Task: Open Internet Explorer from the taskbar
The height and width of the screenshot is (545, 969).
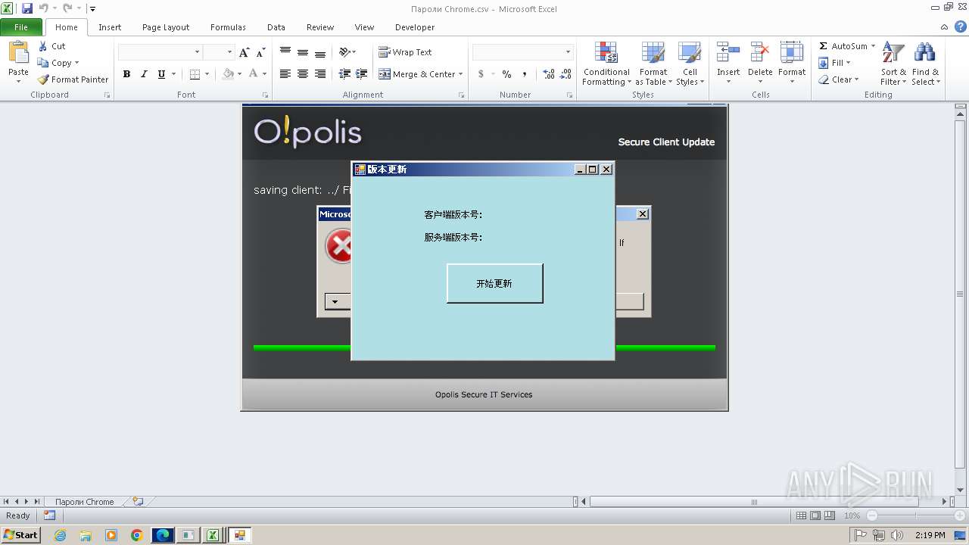Action: [x=60, y=535]
